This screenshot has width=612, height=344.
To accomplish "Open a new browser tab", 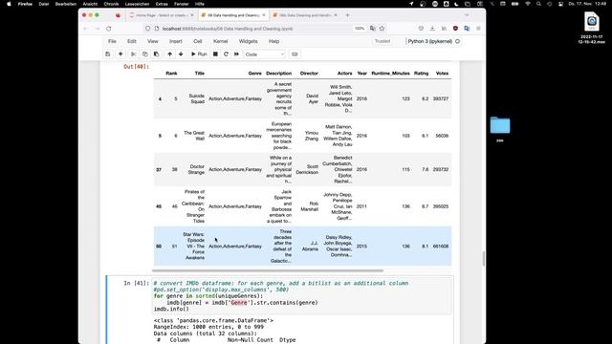I will coord(347,15).
